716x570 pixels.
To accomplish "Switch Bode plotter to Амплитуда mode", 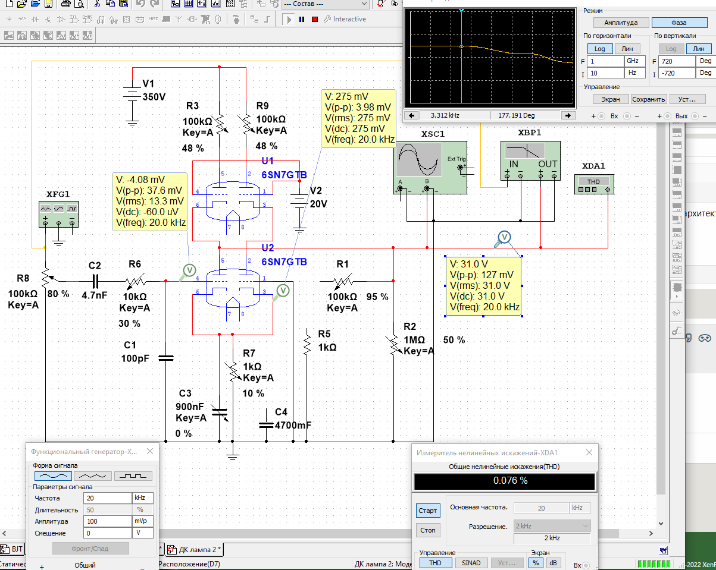I will (x=621, y=23).
